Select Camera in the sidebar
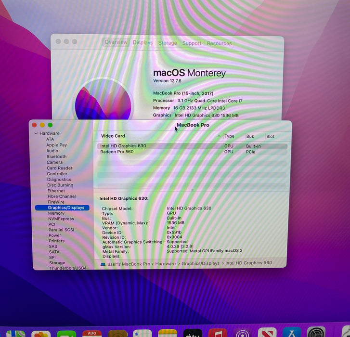The image size is (350, 337). click(x=54, y=162)
